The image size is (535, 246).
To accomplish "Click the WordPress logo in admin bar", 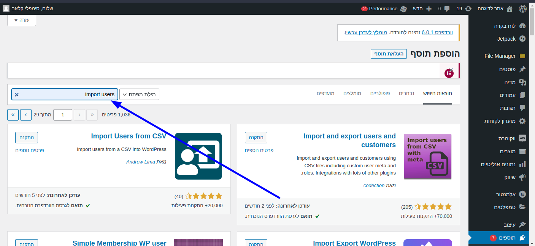I will pyautogui.click(x=523, y=8).
